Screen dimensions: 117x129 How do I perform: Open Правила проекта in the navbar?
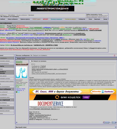(25, 19)
